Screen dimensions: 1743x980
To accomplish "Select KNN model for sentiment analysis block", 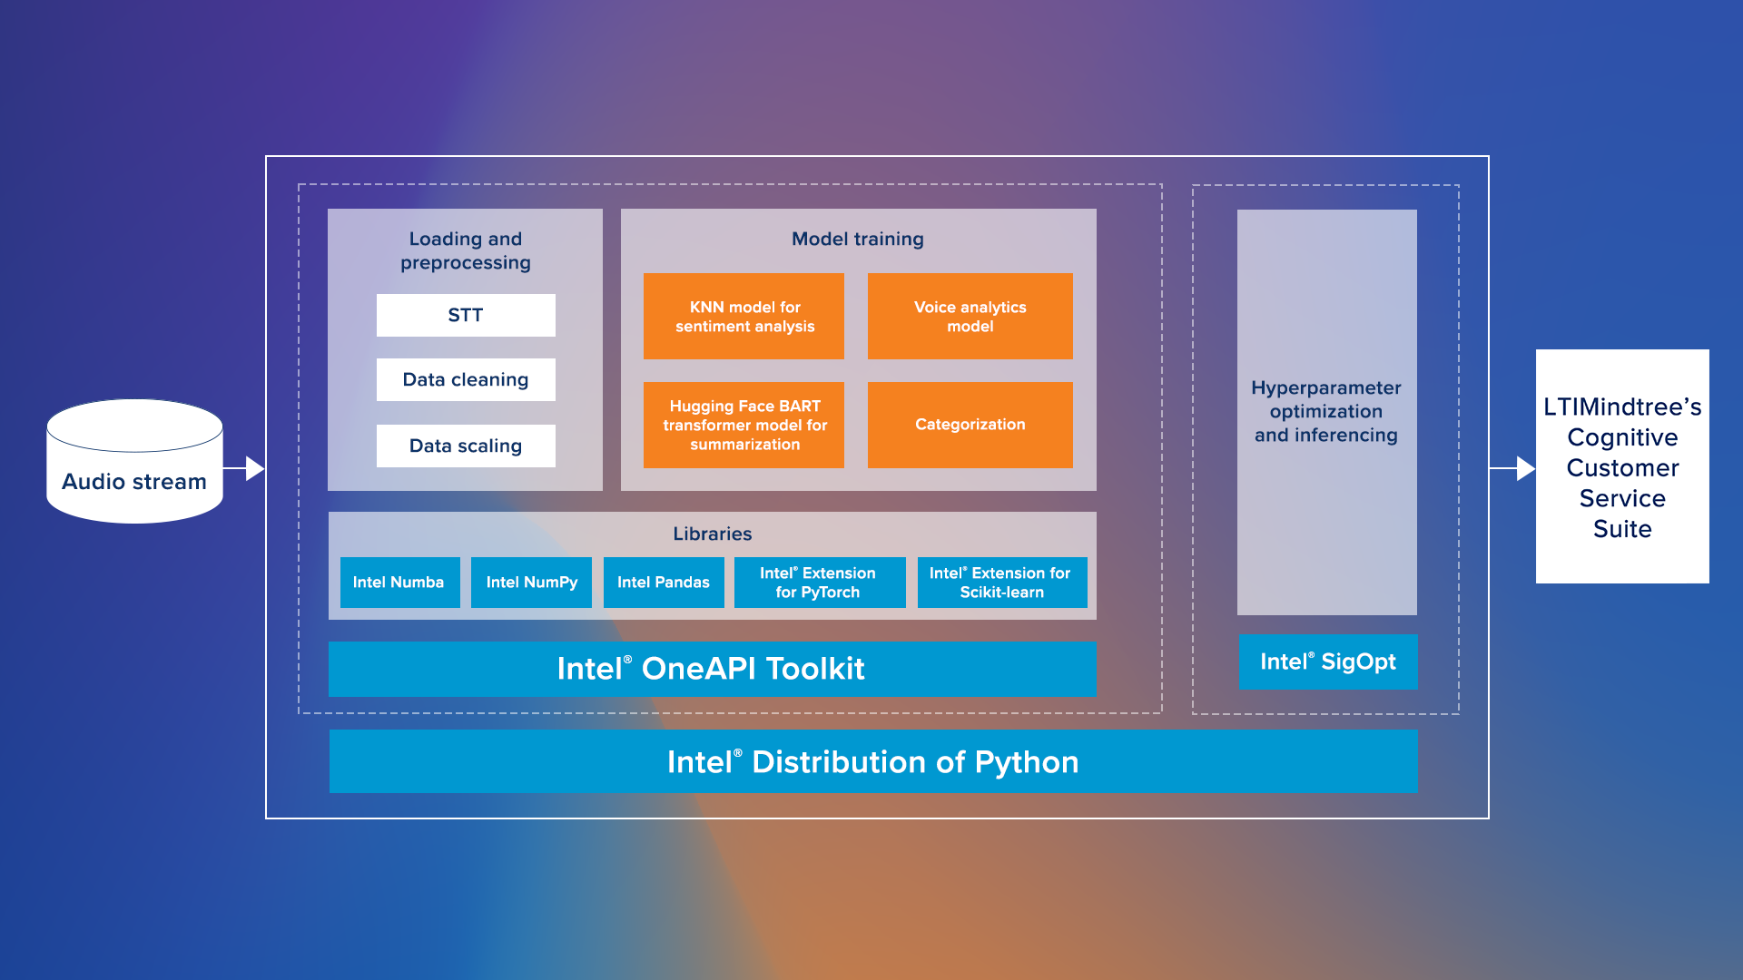I will 743,316.
